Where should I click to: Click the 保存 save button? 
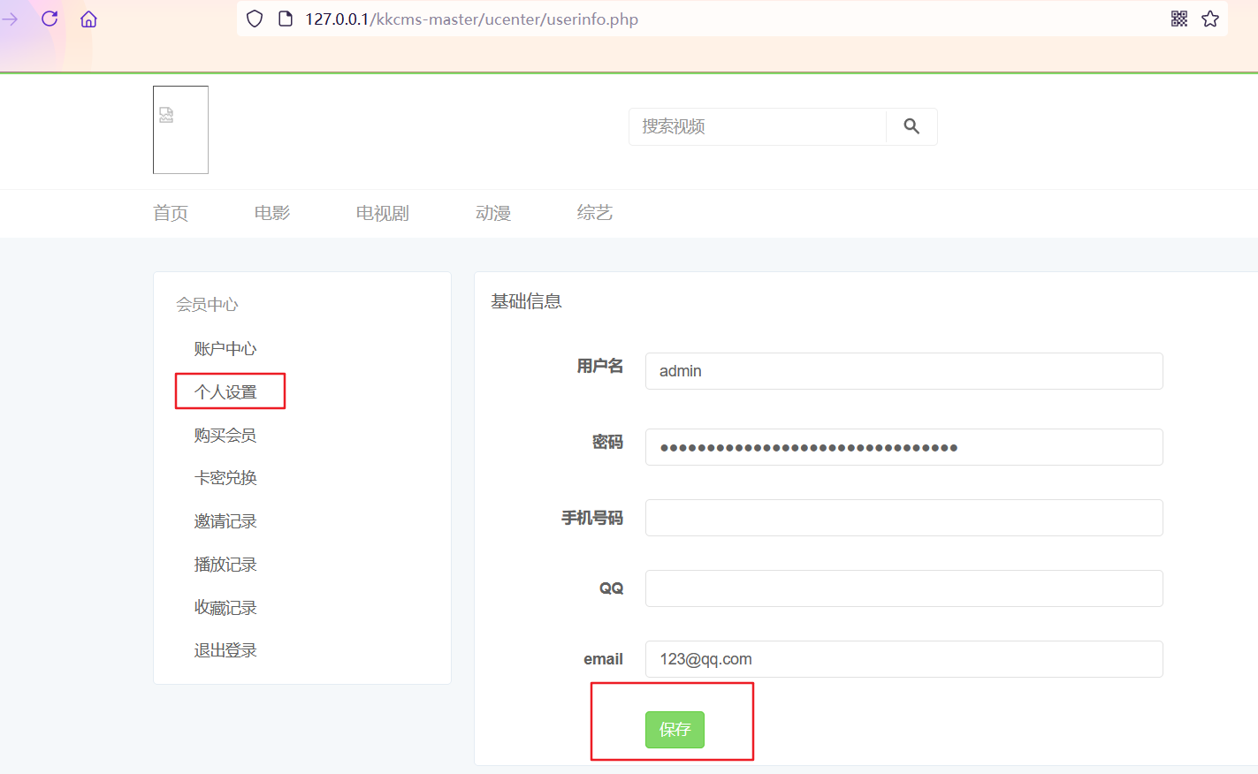[675, 730]
